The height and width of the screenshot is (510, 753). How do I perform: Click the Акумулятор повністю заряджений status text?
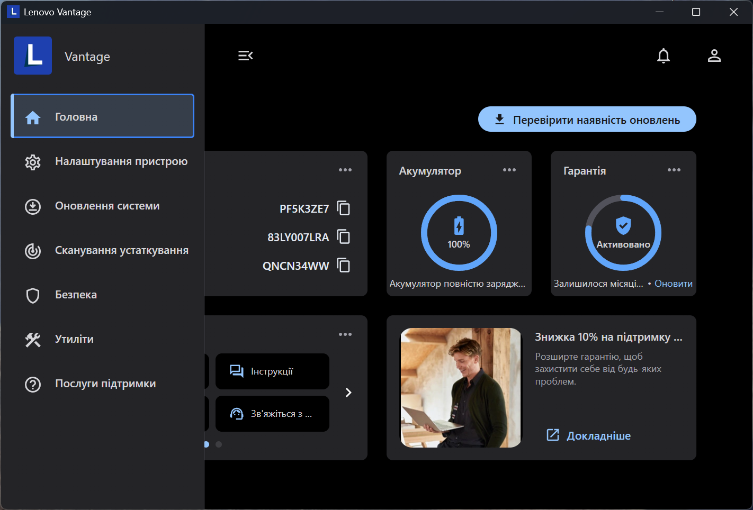pos(458,284)
